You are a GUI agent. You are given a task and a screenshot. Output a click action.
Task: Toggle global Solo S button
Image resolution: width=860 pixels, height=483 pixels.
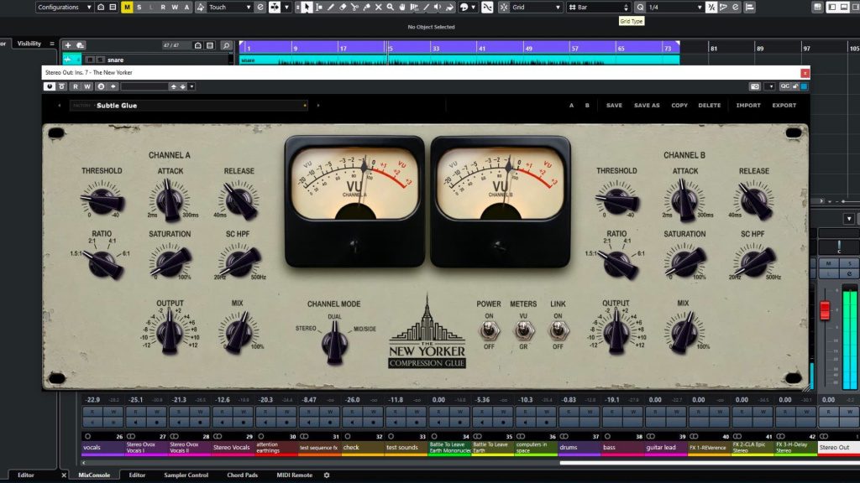click(139, 7)
